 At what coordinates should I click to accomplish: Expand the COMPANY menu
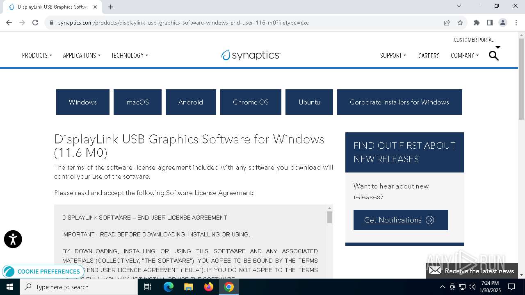coord(465,55)
